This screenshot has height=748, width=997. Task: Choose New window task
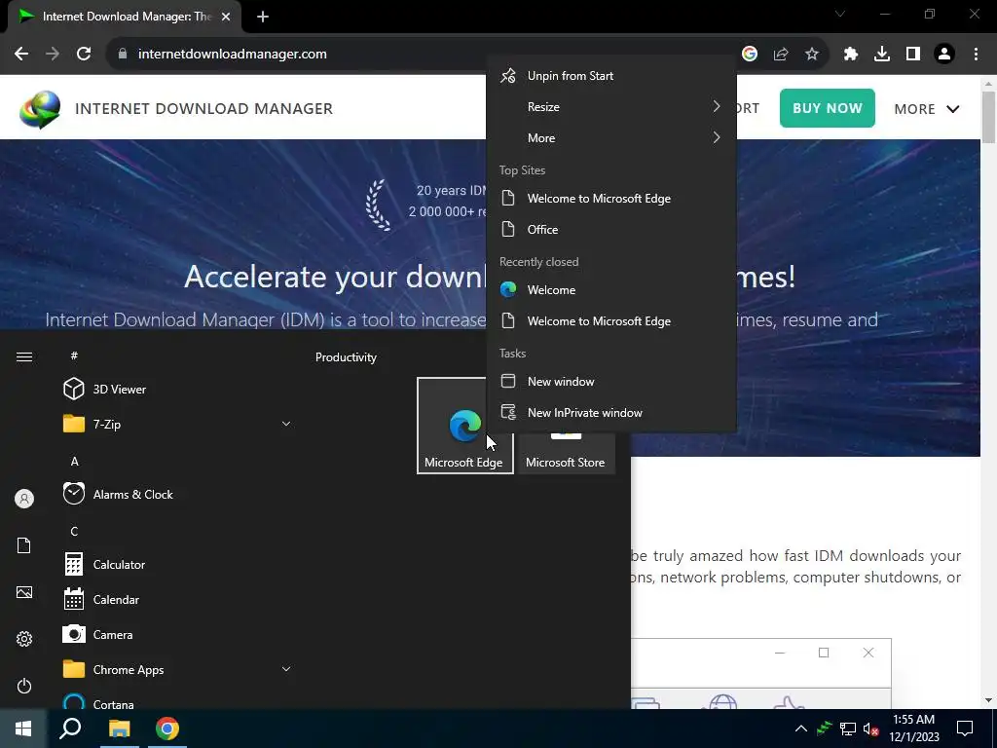(611, 382)
